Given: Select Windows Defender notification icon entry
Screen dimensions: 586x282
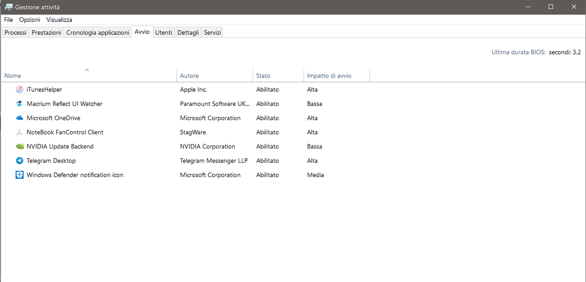Looking at the screenshot, I should pos(75,175).
